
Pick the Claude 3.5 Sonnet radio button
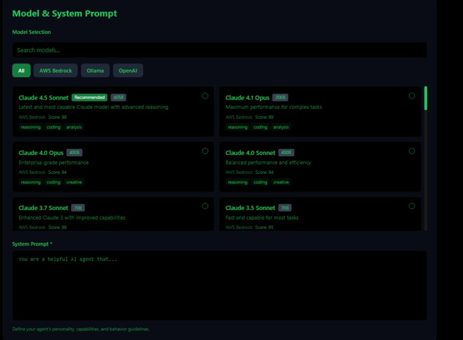point(411,206)
